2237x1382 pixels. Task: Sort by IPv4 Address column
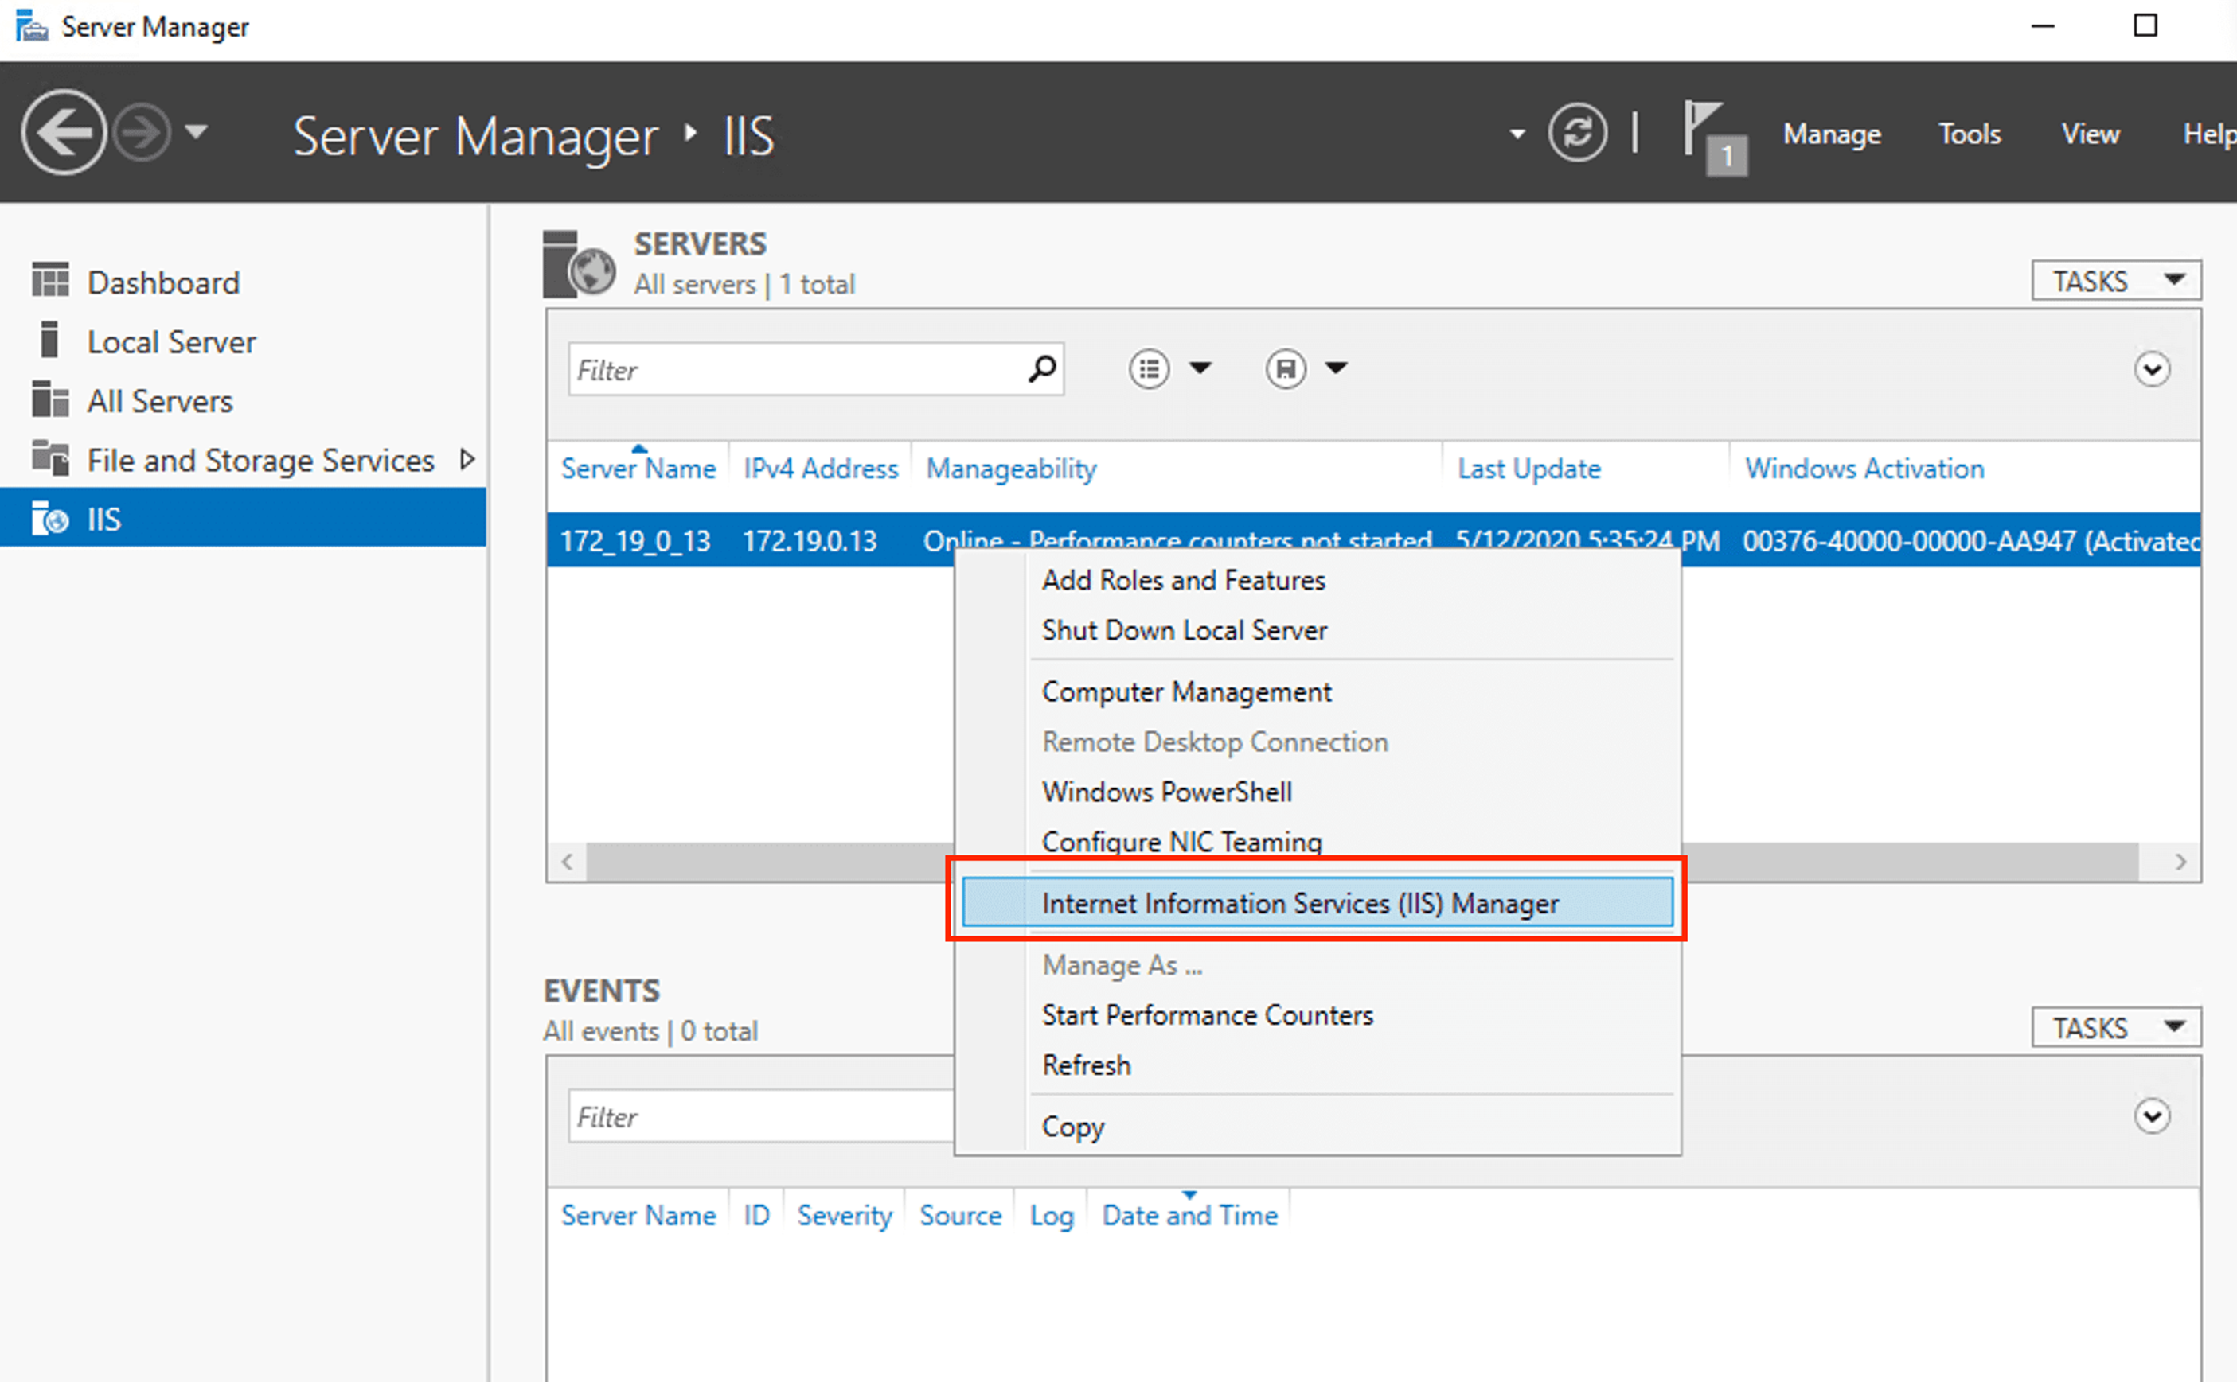[820, 469]
